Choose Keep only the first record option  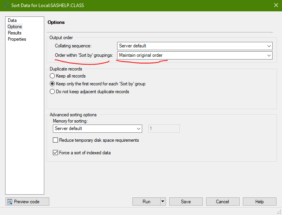coord(52,84)
